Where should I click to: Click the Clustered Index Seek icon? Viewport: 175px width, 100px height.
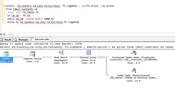click(x=134, y=53)
